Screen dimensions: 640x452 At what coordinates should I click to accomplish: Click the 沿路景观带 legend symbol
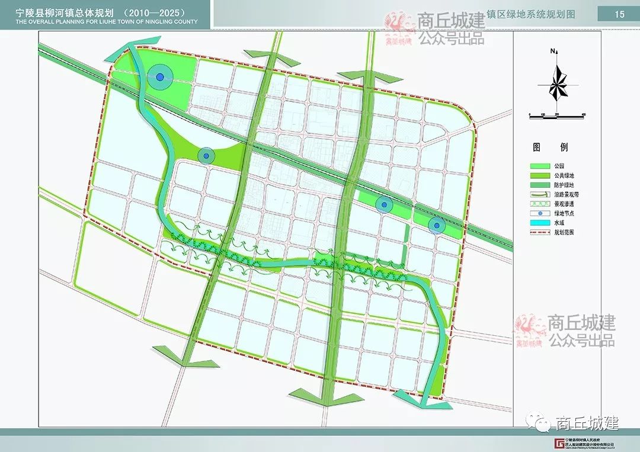coord(540,194)
